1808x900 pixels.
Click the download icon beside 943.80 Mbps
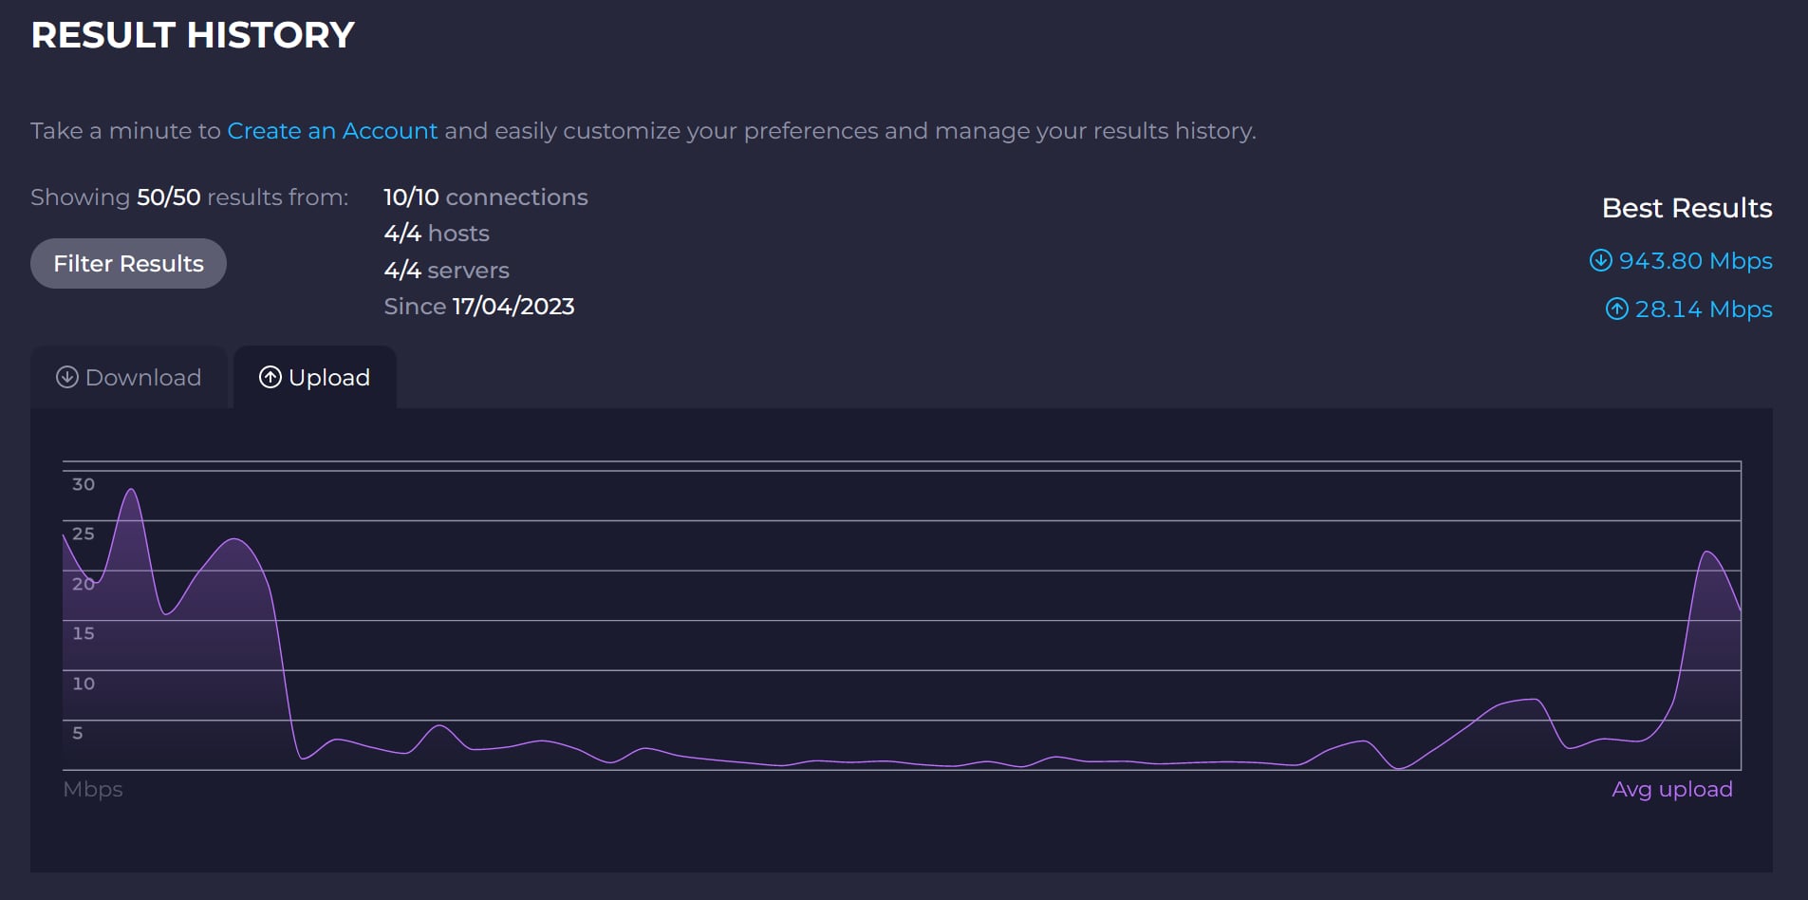click(1600, 260)
